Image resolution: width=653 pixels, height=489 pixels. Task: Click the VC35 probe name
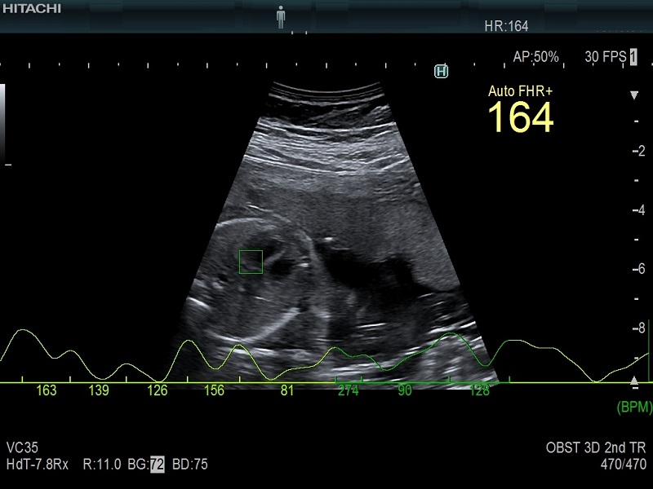tap(22, 448)
